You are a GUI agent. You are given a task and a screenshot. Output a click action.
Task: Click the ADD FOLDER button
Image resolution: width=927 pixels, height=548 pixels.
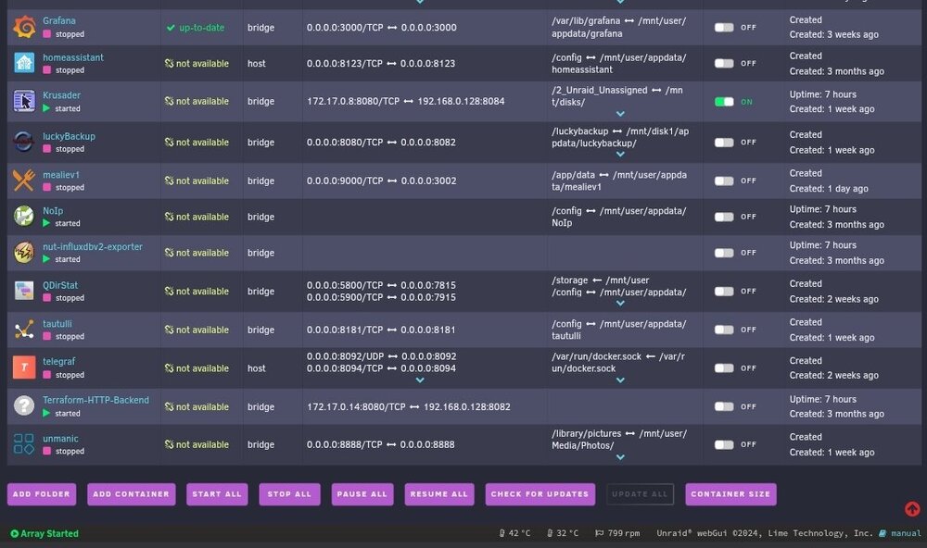[x=42, y=494]
